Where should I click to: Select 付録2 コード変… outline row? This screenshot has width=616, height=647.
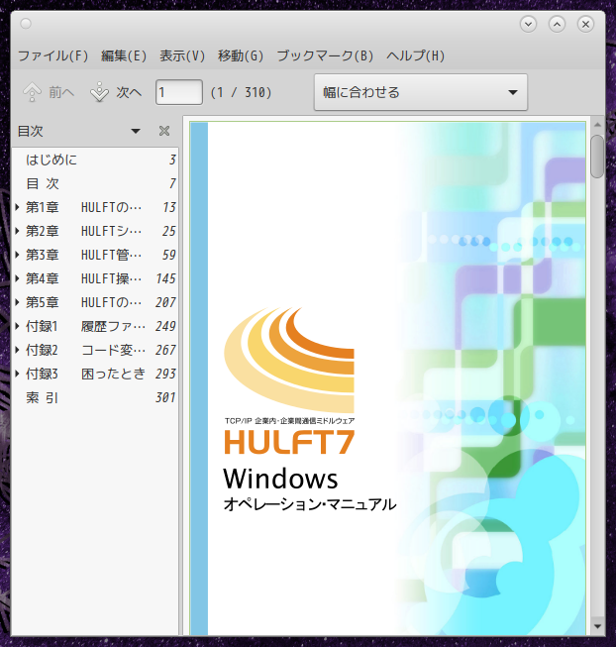coord(95,350)
